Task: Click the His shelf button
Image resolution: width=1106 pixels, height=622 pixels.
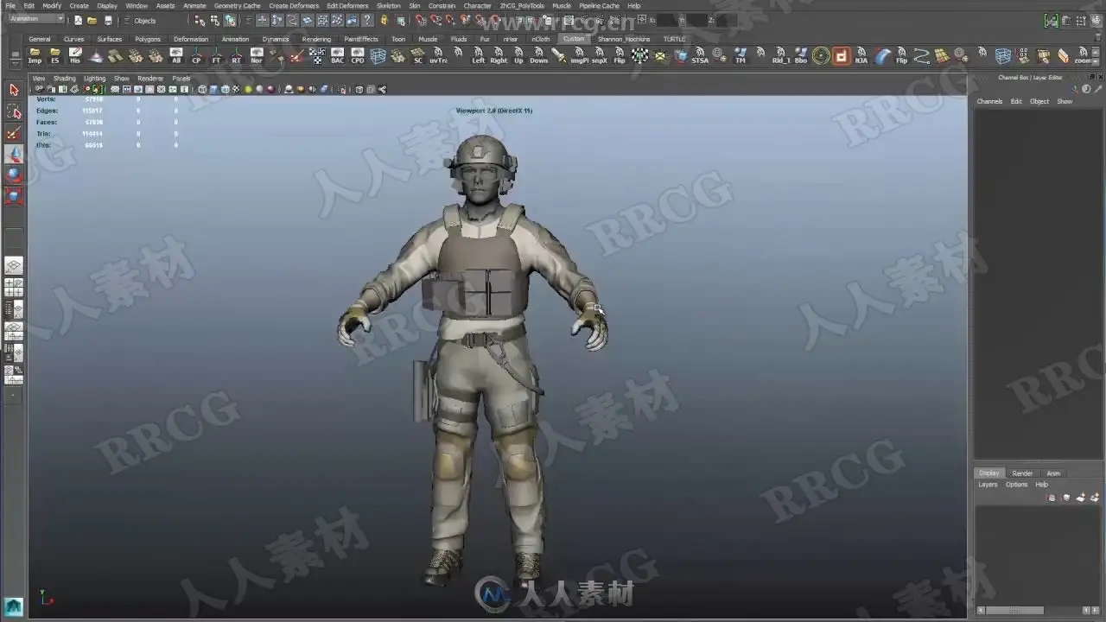Action: pos(75,56)
